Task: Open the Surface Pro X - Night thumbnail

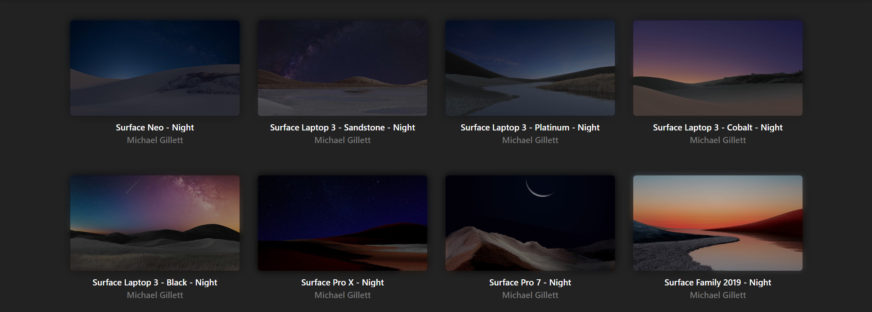Action: coord(343,223)
